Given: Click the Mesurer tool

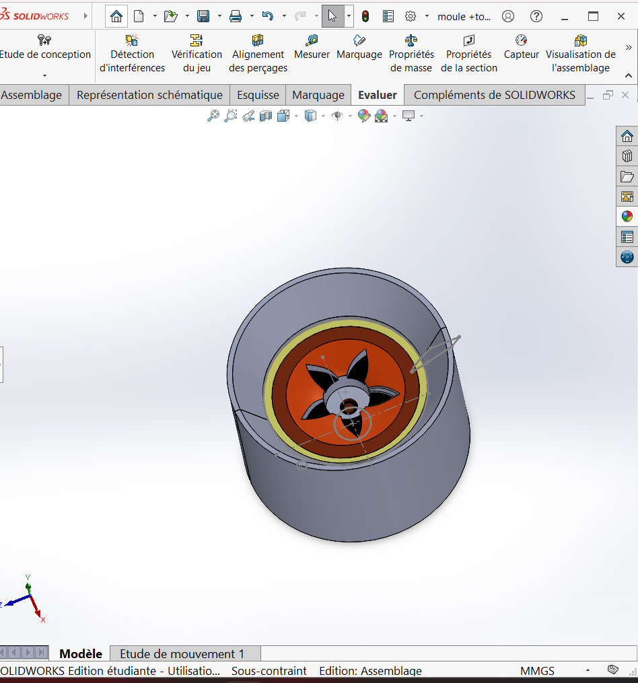Looking at the screenshot, I should [x=312, y=47].
